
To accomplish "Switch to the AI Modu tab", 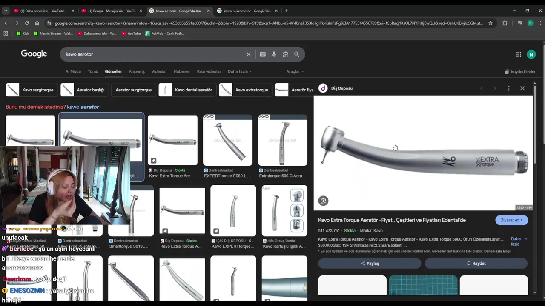I will pos(73,71).
